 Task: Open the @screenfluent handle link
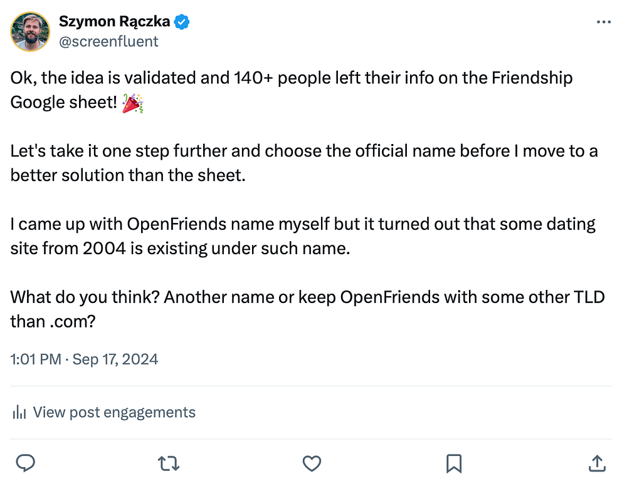[x=108, y=41]
